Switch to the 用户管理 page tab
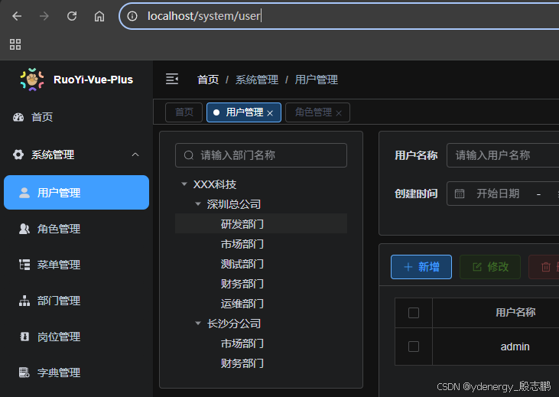Screen dimensions: 559x397 244,112
